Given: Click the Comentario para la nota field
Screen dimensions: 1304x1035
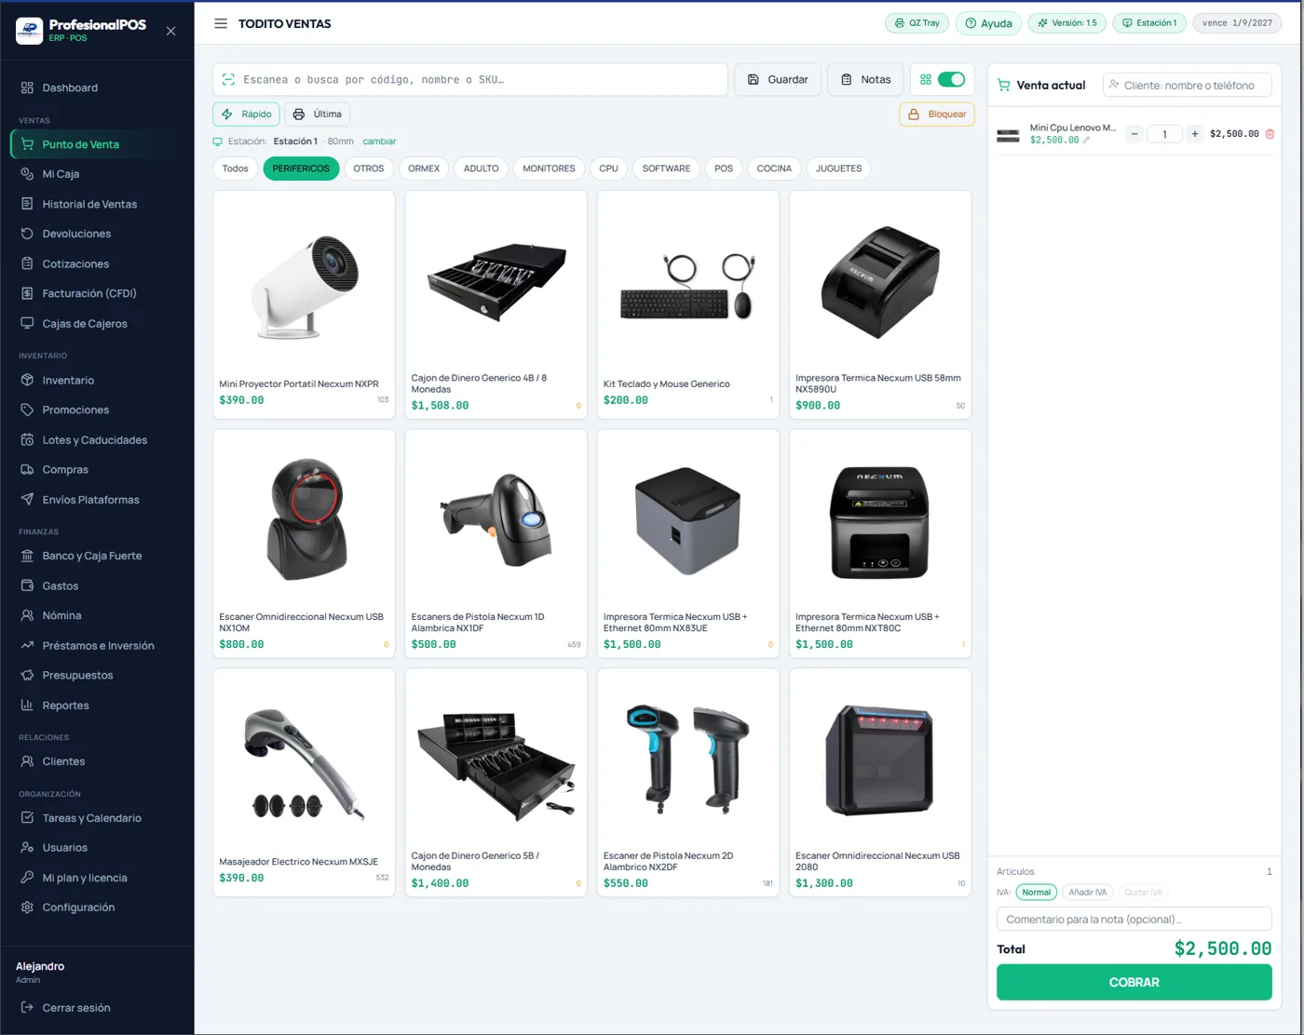Looking at the screenshot, I should click(1134, 920).
